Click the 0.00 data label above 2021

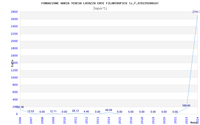[x=175, y=112]
